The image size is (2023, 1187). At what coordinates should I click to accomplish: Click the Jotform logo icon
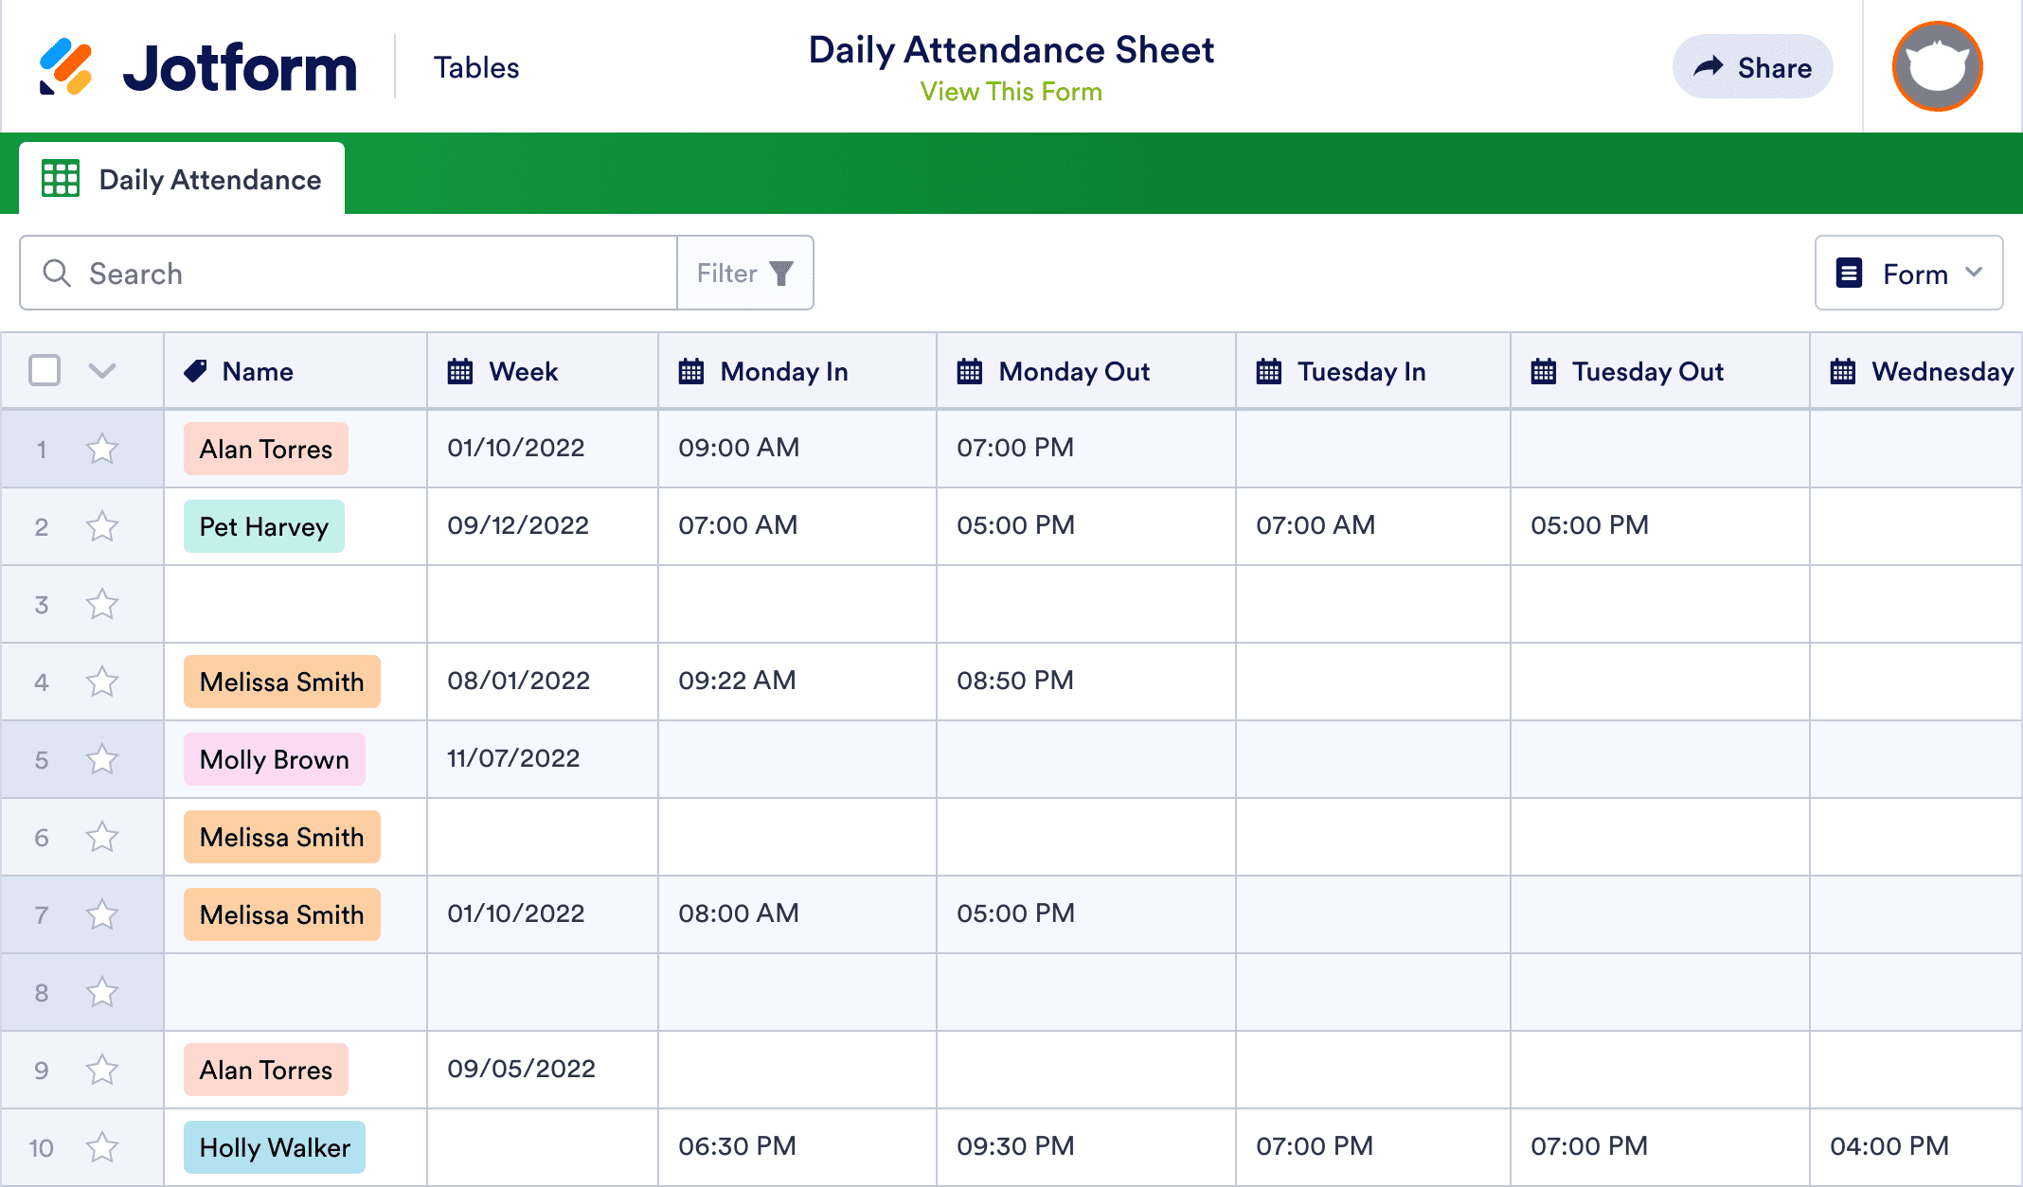click(x=65, y=67)
